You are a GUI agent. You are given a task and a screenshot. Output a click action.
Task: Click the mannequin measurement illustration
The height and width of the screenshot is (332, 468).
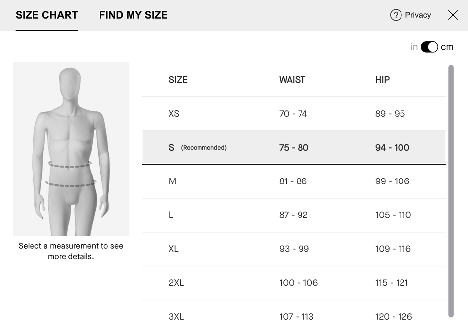[x=70, y=148]
